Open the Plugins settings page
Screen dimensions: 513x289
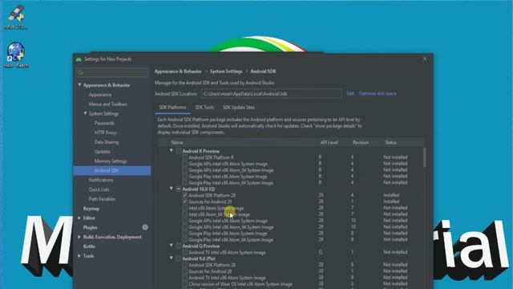pyautogui.click(x=91, y=227)
